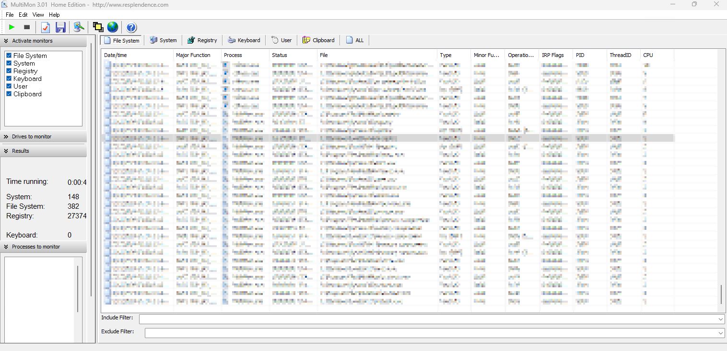Click the display settings toolbar icon
The height and width of the screenshot is (351, 727).
(78, 27)
